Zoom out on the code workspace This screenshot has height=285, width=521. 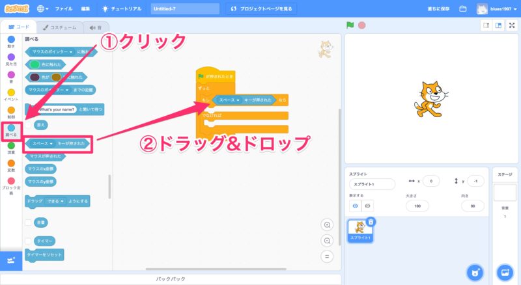pyautogui.click(x=327, y=240)
